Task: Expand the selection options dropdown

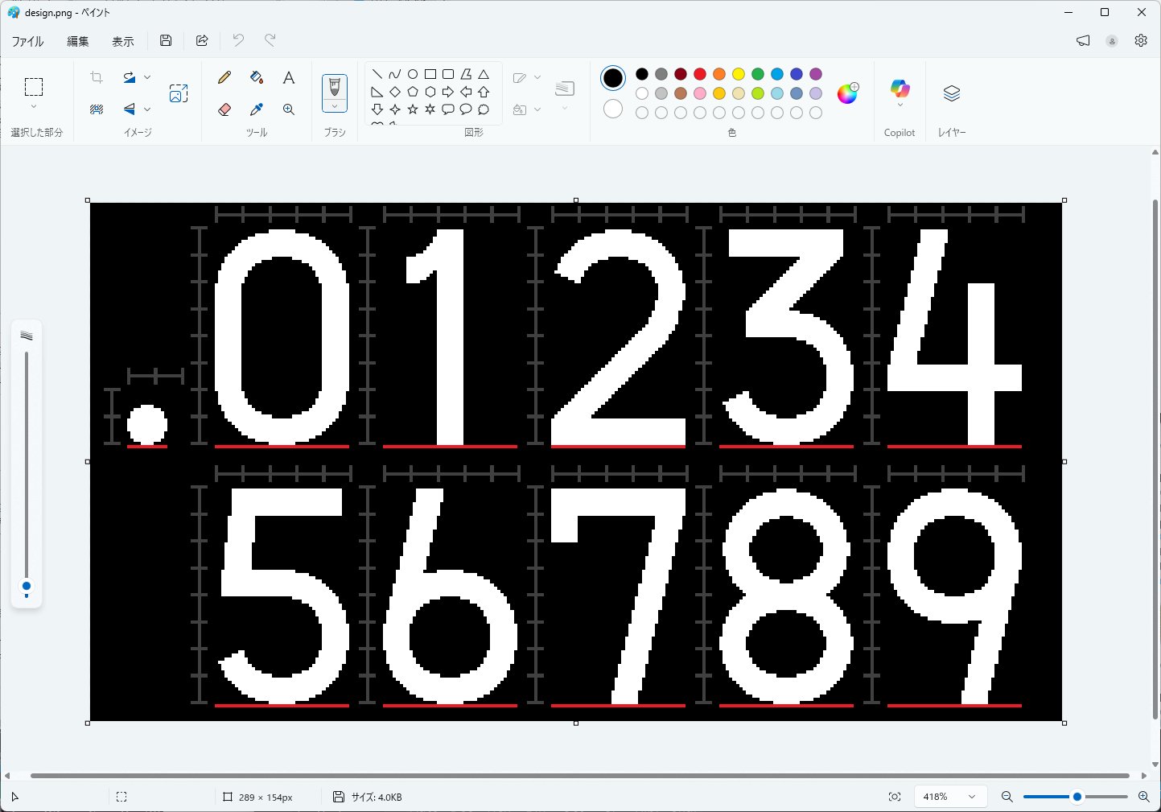Action: (34, 107)
